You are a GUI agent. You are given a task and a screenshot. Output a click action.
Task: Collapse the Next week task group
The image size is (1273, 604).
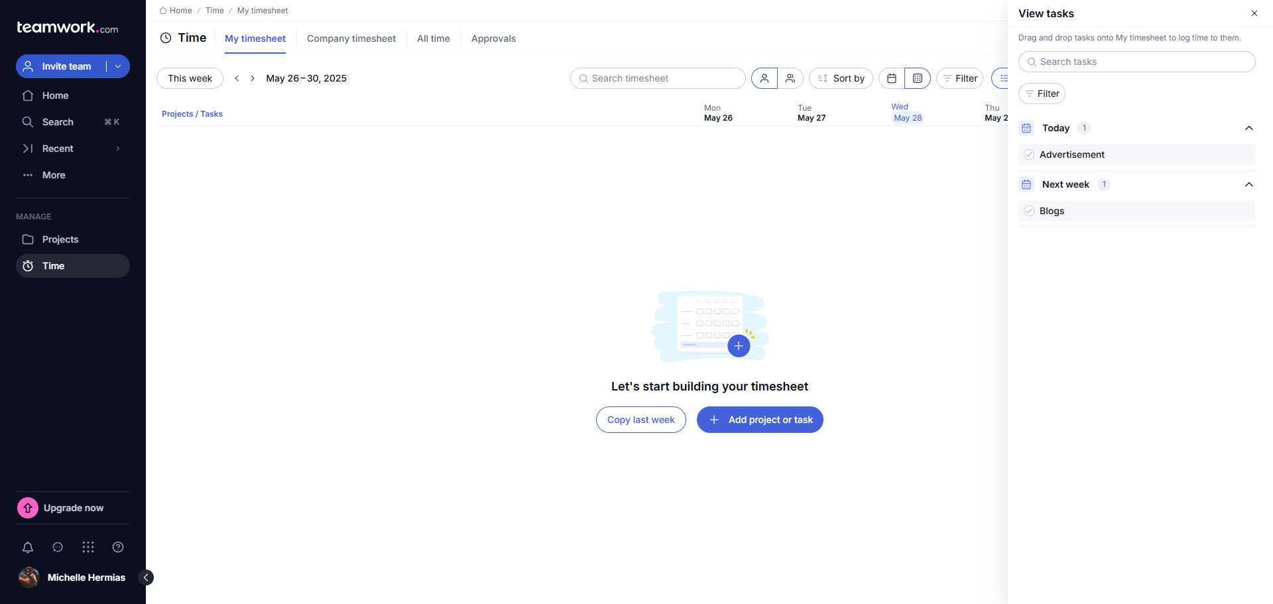tap(1248, 184)
